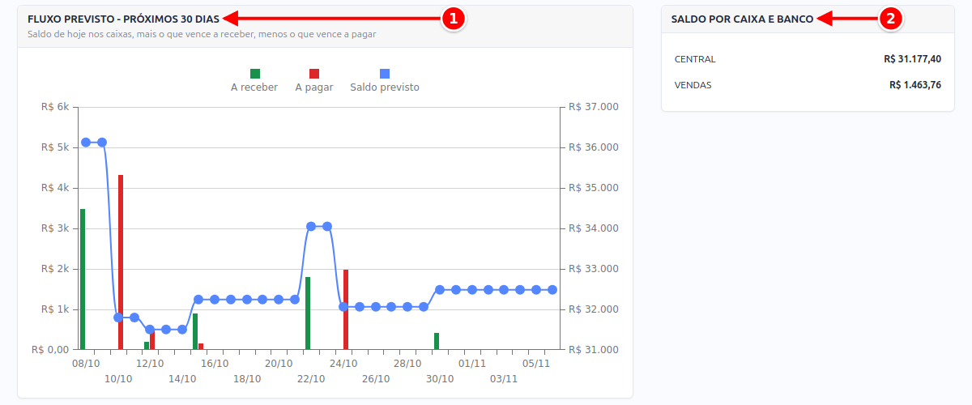
Task: Click the 10/10 date label
Action: pos(118,379)
